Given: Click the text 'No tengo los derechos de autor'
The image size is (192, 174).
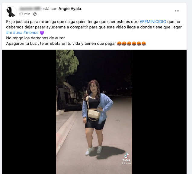Looking at the screenshot, I should click(x=36, y=38).
